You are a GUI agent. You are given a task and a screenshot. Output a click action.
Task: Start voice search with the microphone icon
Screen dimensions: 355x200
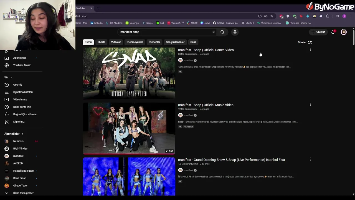point(235,32)
